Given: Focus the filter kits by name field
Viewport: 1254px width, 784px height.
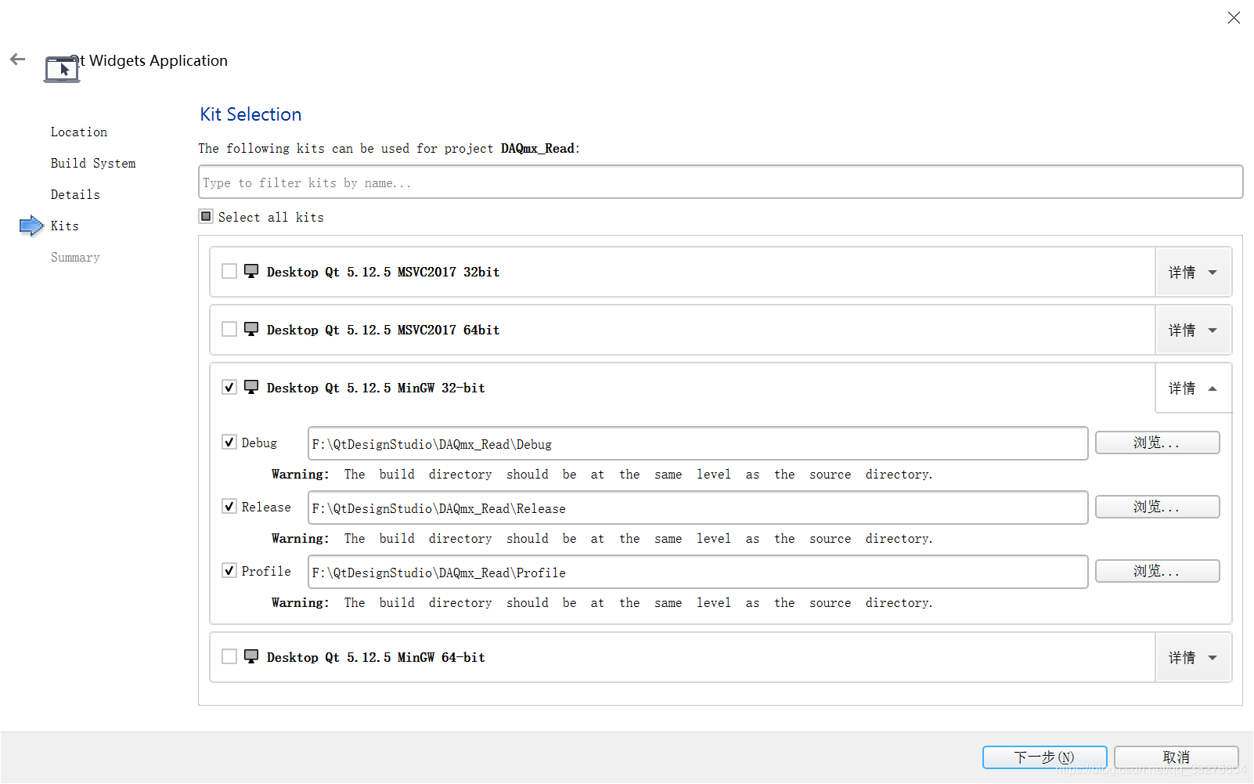Looking at the screenshot, I should (x=720, y=182).
